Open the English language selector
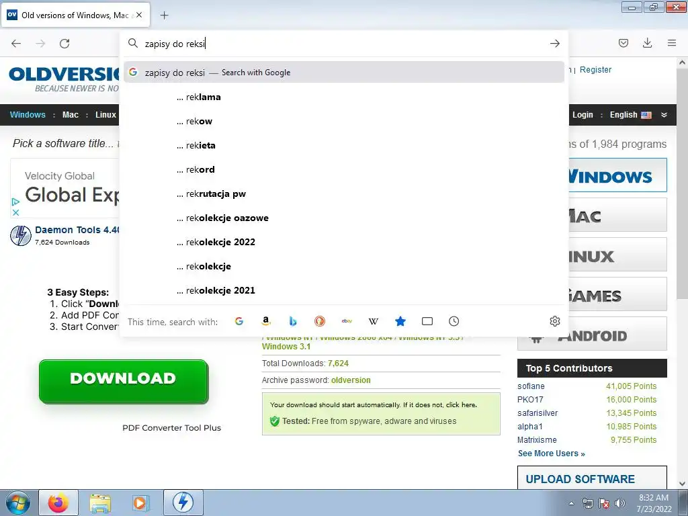688x516 pixels. [x=630, y=114]
